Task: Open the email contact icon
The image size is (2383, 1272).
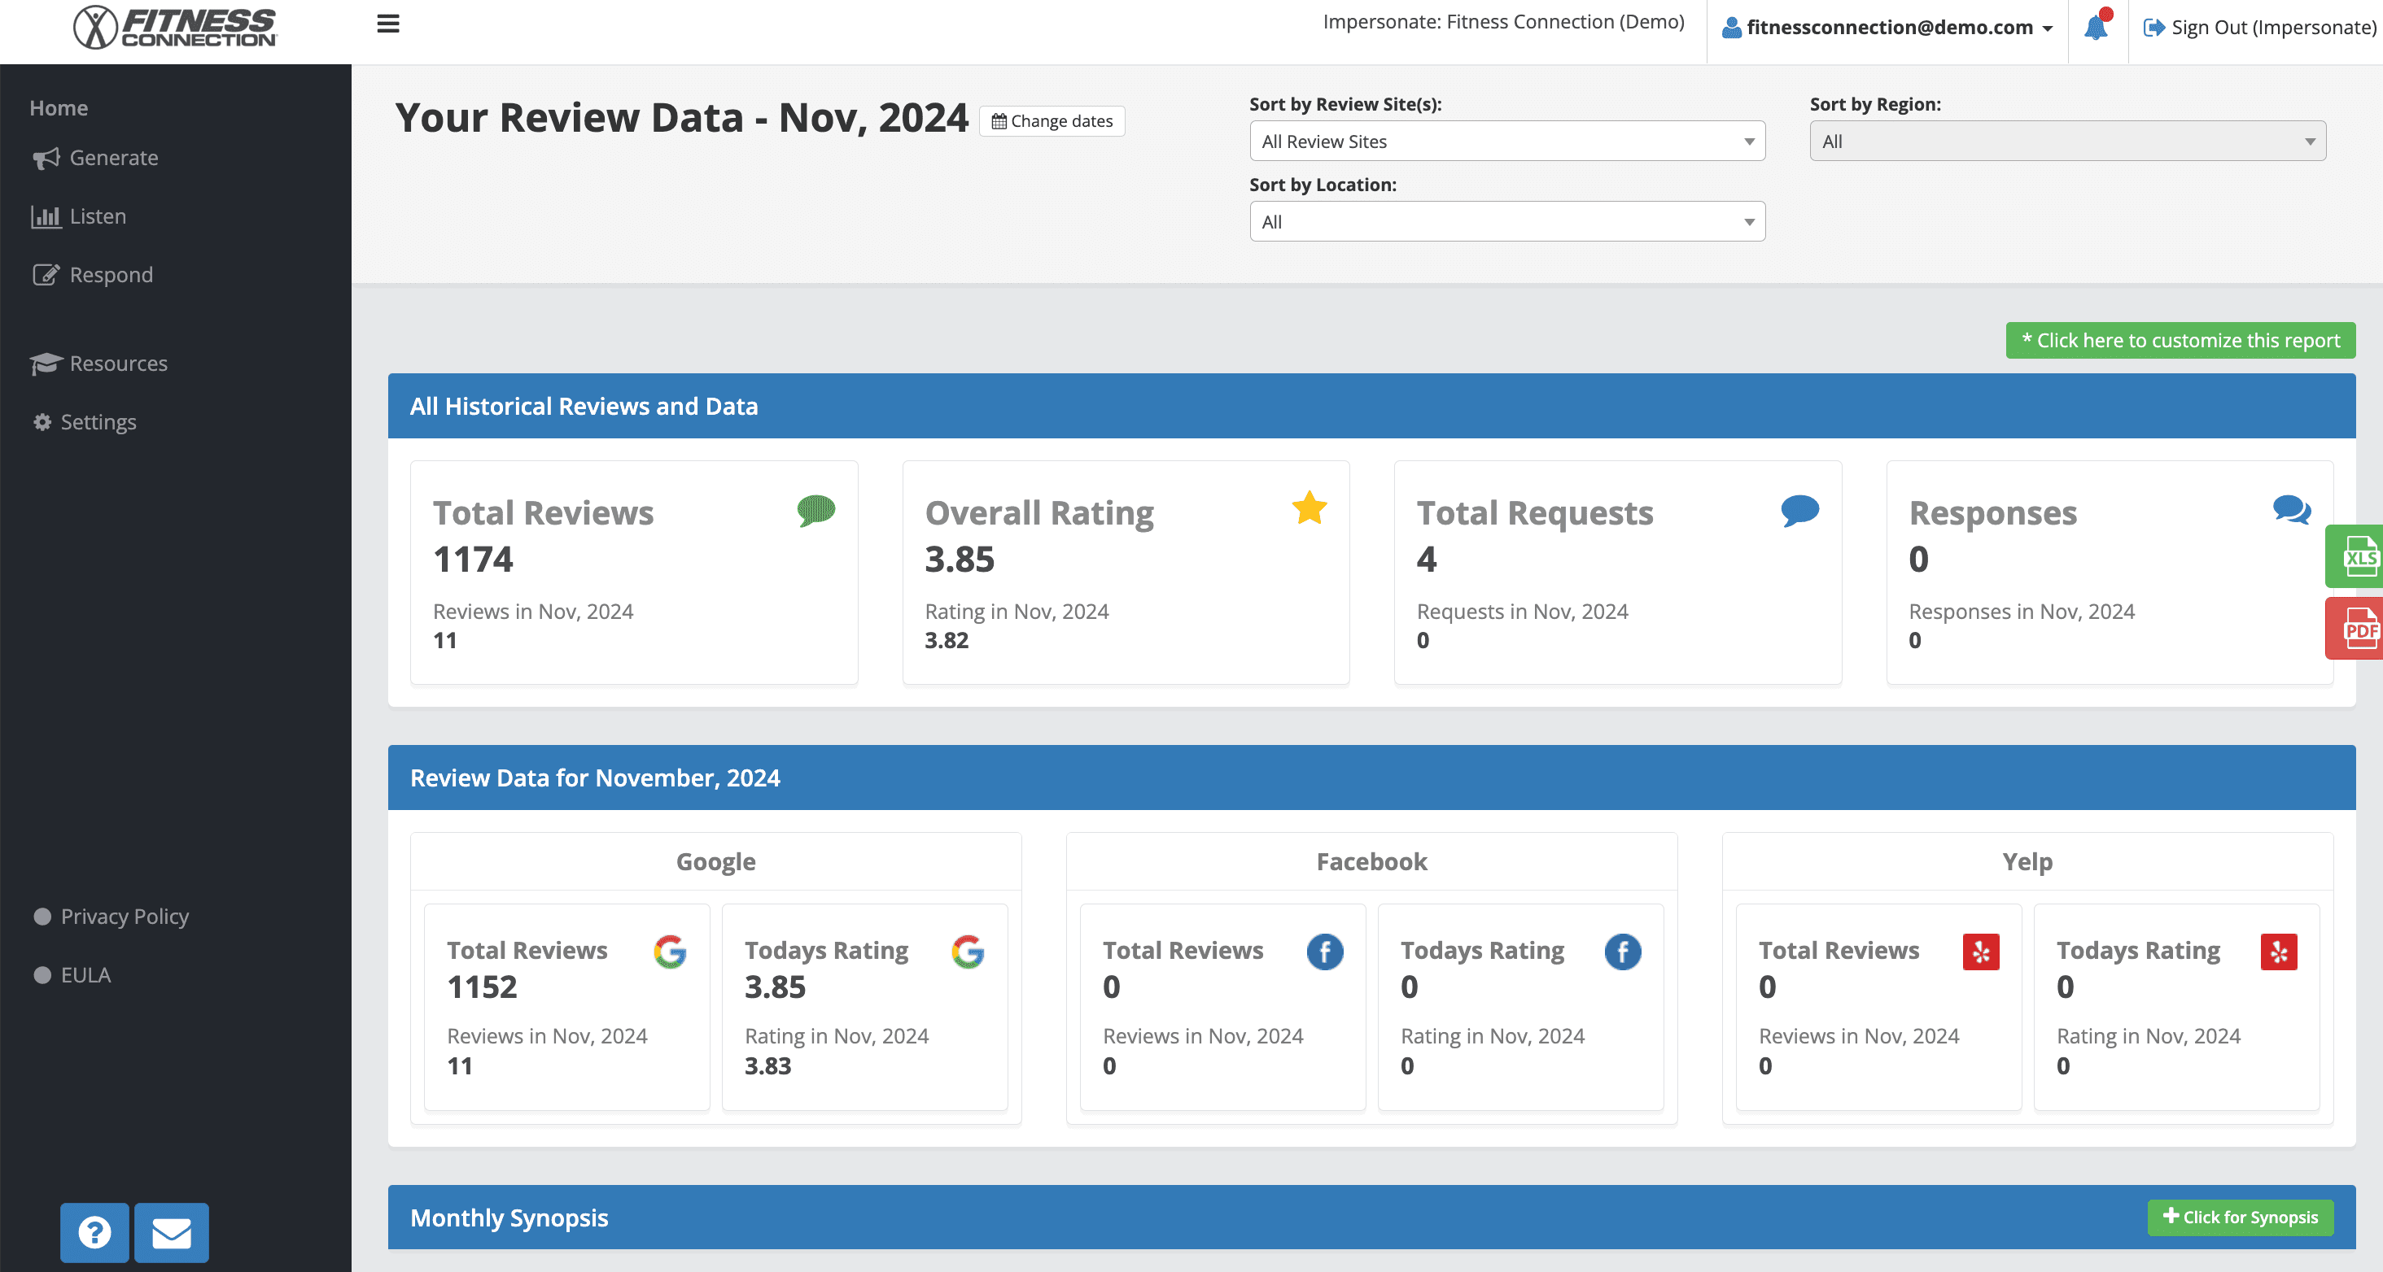Action: point(171,1232)
